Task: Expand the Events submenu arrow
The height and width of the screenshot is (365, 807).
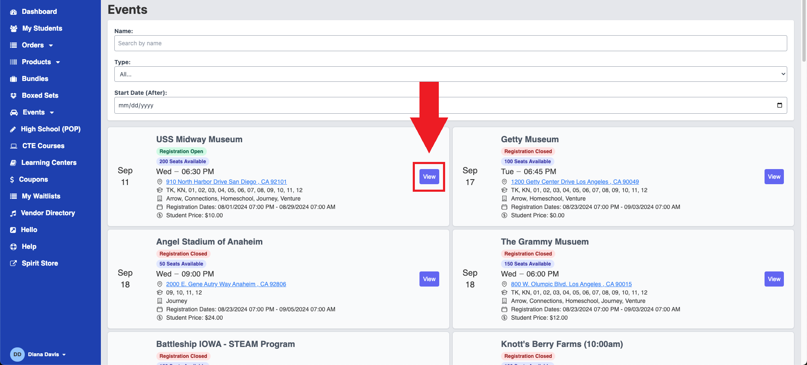Action: pyautogui.click(x=52, y=113)
